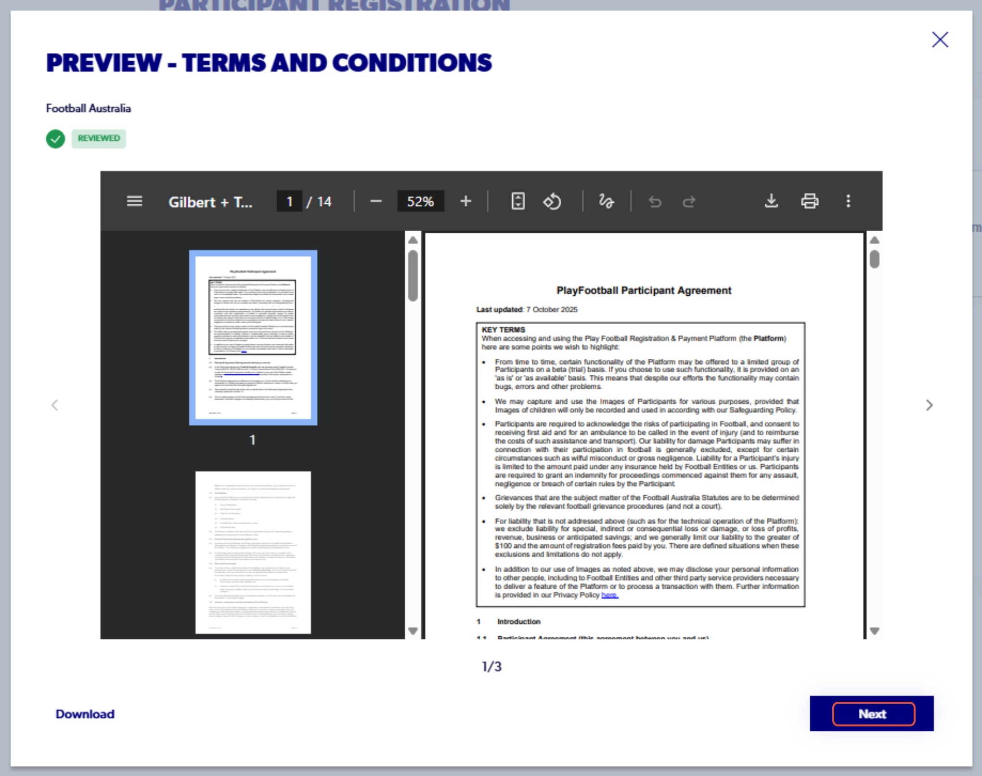Image resolution: width=982 pixels, height=776 pixels.
Task: Click the undo arrow in PDF toolbar
Action: click(655, 201)
